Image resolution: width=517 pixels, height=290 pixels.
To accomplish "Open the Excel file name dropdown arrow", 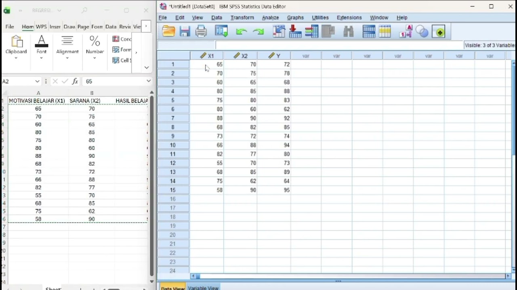I will click(x=59, y=10).
